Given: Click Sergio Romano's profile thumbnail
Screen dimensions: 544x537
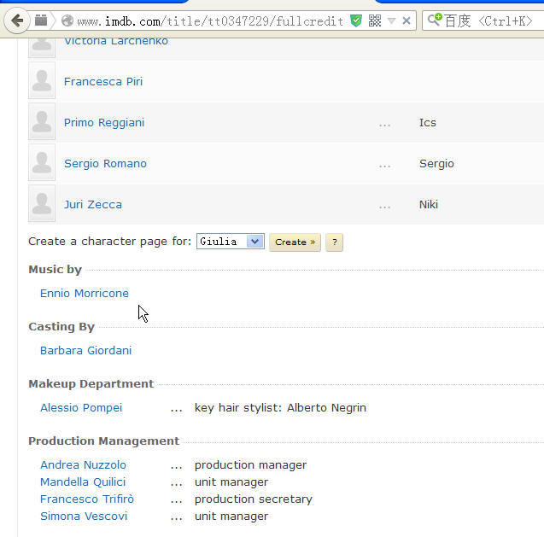Looking at the screenshot, I should 42,162.
